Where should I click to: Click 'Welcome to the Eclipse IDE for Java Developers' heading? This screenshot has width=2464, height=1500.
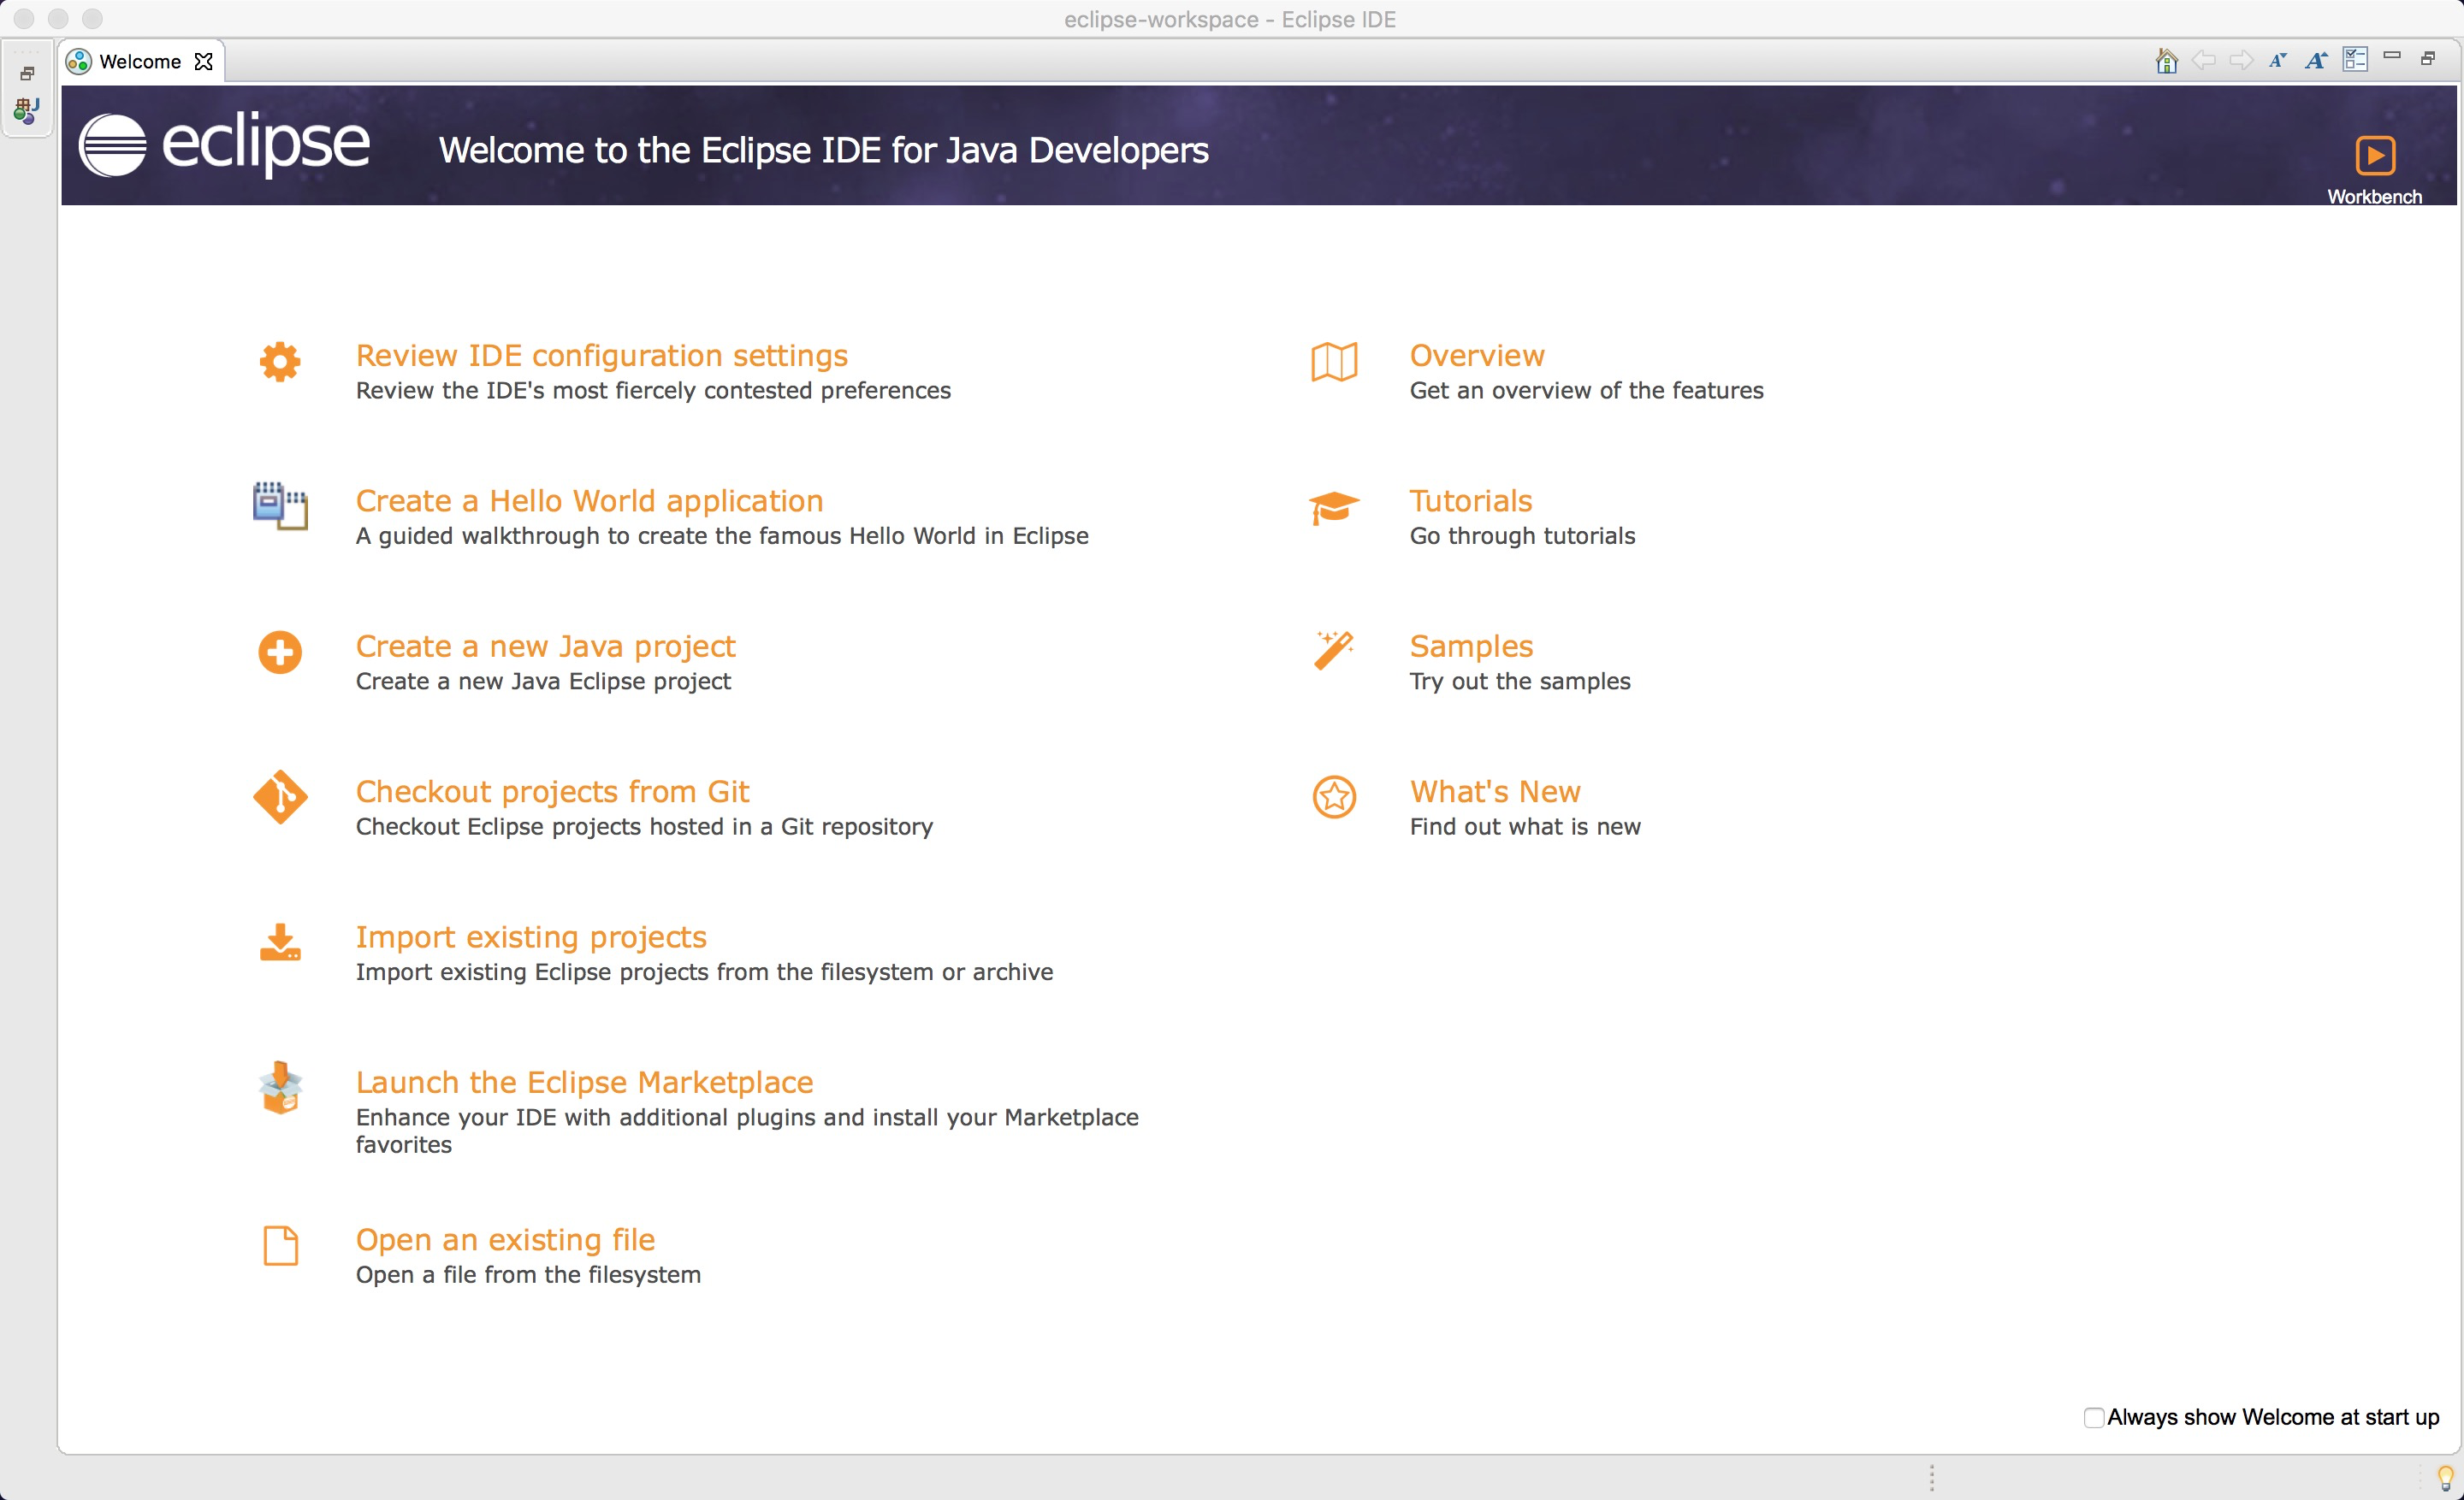pyautogui.click(x=824, y=150)
